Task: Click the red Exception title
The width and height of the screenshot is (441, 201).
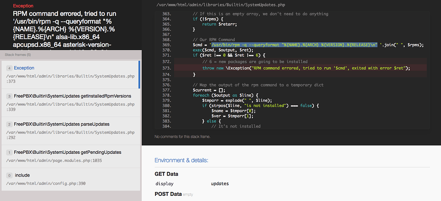Action: click(x=23, y=6)
